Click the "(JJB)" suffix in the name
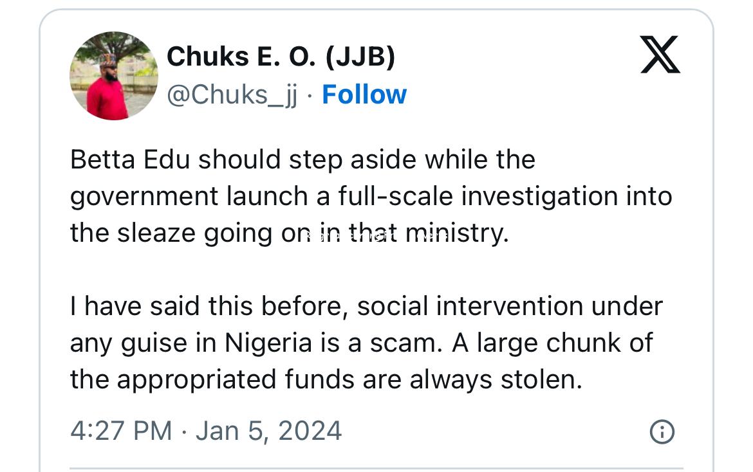 pyautogui.click(x=360, y=57)
